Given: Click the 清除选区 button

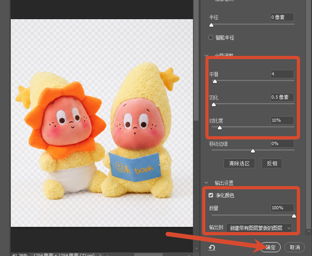Looking at the screenshot, I should coord(239,163).
